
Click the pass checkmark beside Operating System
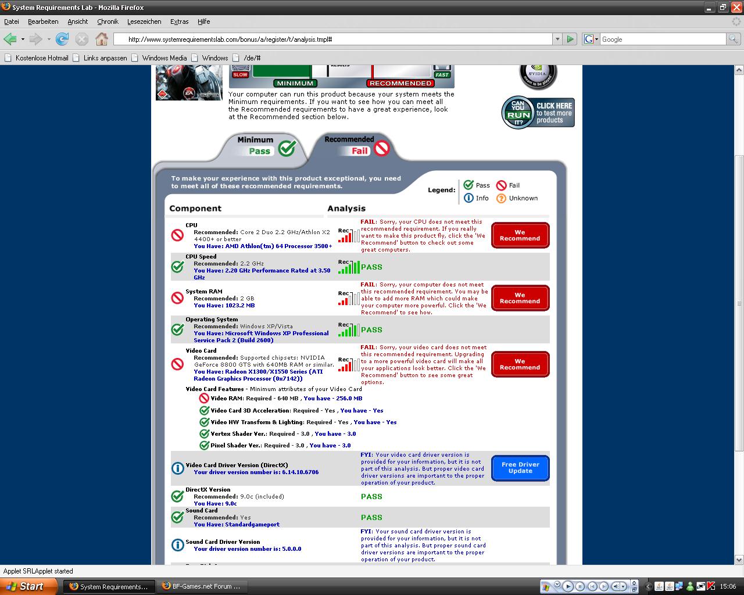pos(177,329)
